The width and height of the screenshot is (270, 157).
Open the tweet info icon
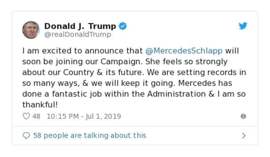(x=243, y=116)
